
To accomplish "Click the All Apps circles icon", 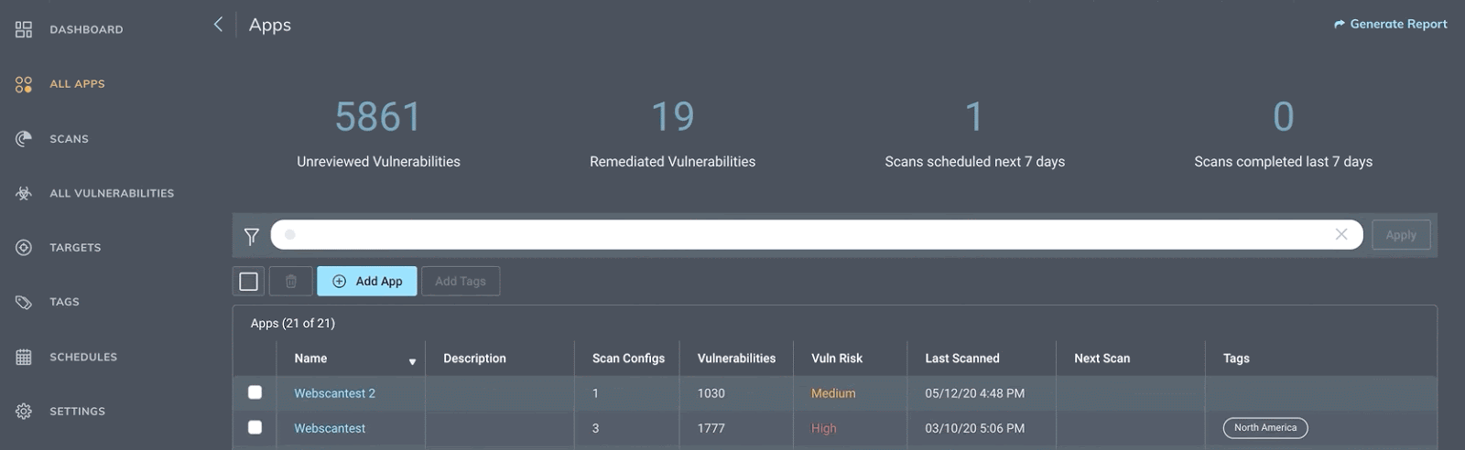I will pyautogui.click(x=24, y=84).
